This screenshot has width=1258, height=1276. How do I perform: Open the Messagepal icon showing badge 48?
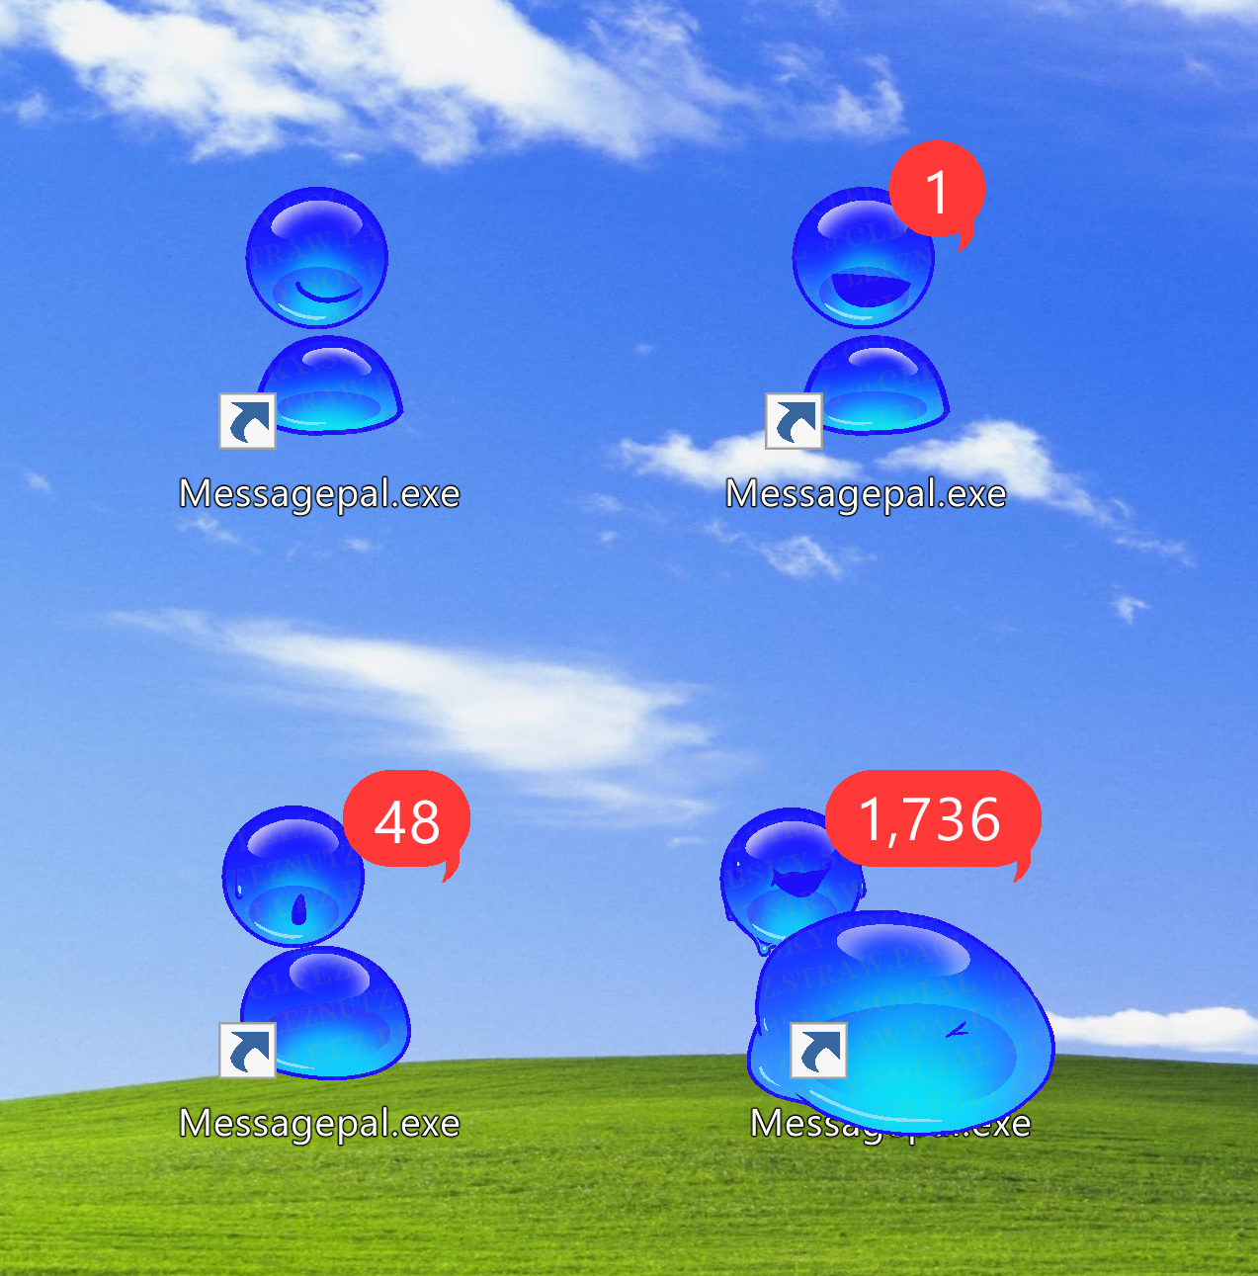(316, 942)
